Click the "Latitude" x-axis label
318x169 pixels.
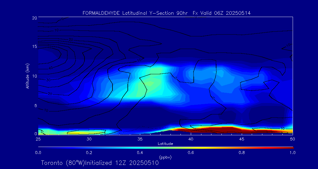(x=165, y=144)
